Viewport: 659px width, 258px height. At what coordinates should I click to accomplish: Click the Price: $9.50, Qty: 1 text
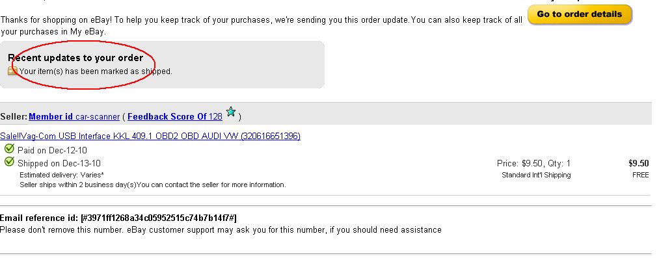[533, 163]
